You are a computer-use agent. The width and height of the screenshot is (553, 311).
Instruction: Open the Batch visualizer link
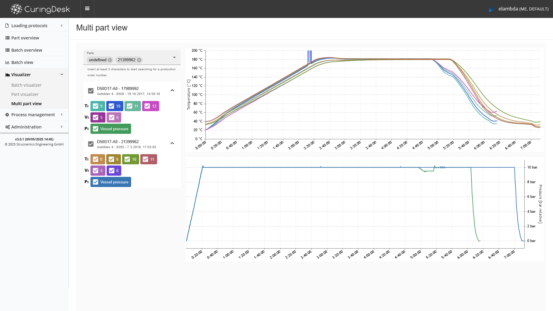point(26,85)
